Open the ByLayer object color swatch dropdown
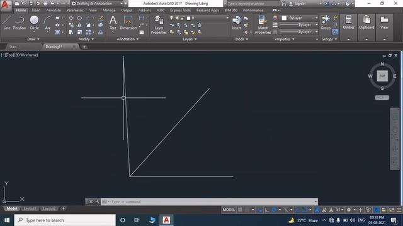 (299, 18)
